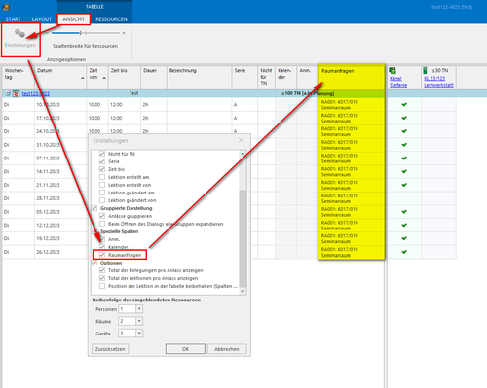Screen dimensions: 487x388
Task: Click the Kalender column header
Action: (285, 78)
